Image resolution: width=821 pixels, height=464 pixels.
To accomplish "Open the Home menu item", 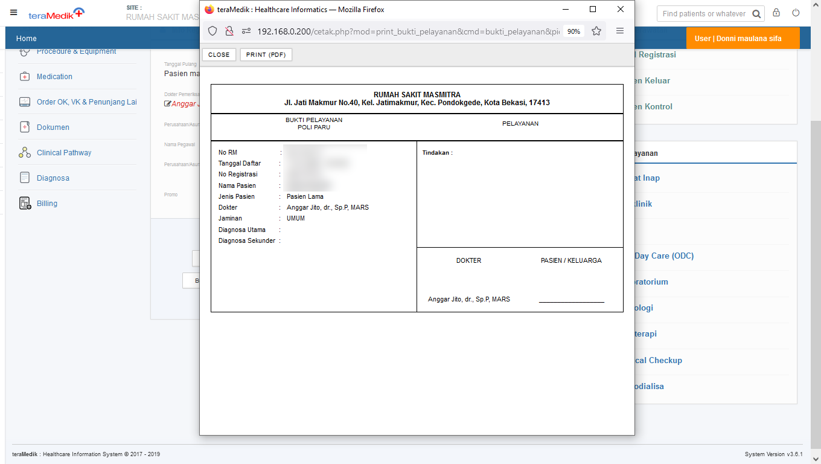I will (x=27, y=39).
